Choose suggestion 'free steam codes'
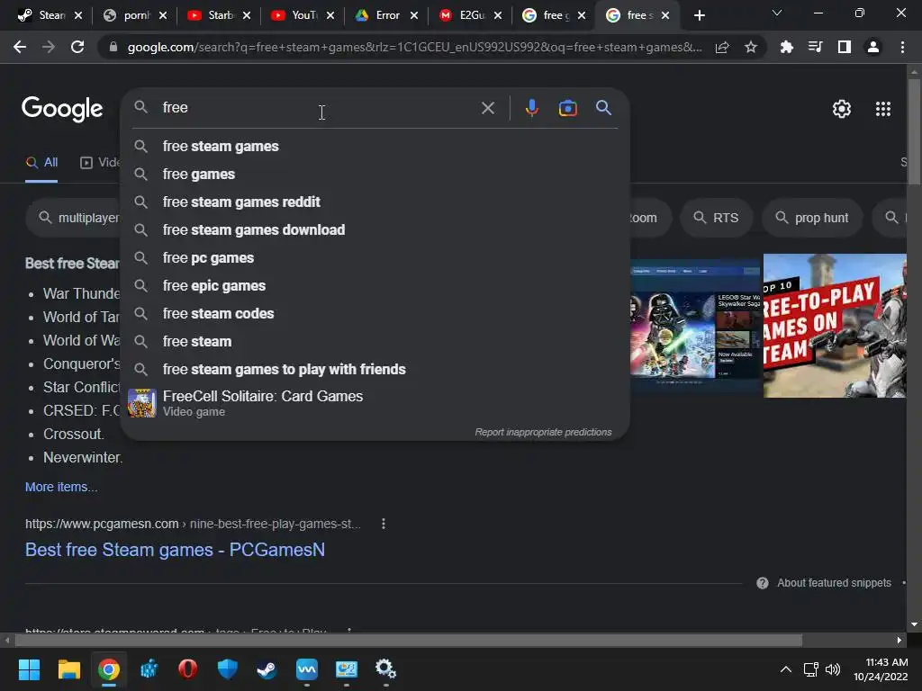Viewport: 922px width, 691px height. [x=375, y=313]
